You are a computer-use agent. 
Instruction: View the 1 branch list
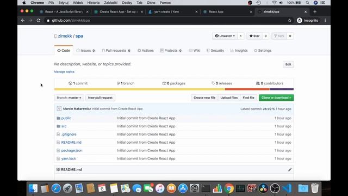126,83
